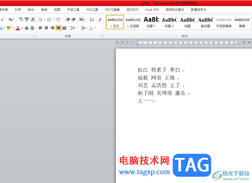Image resolution: width=252 pixels, height=183 pixels.
Task: Align text right
Action: (52, 28)
